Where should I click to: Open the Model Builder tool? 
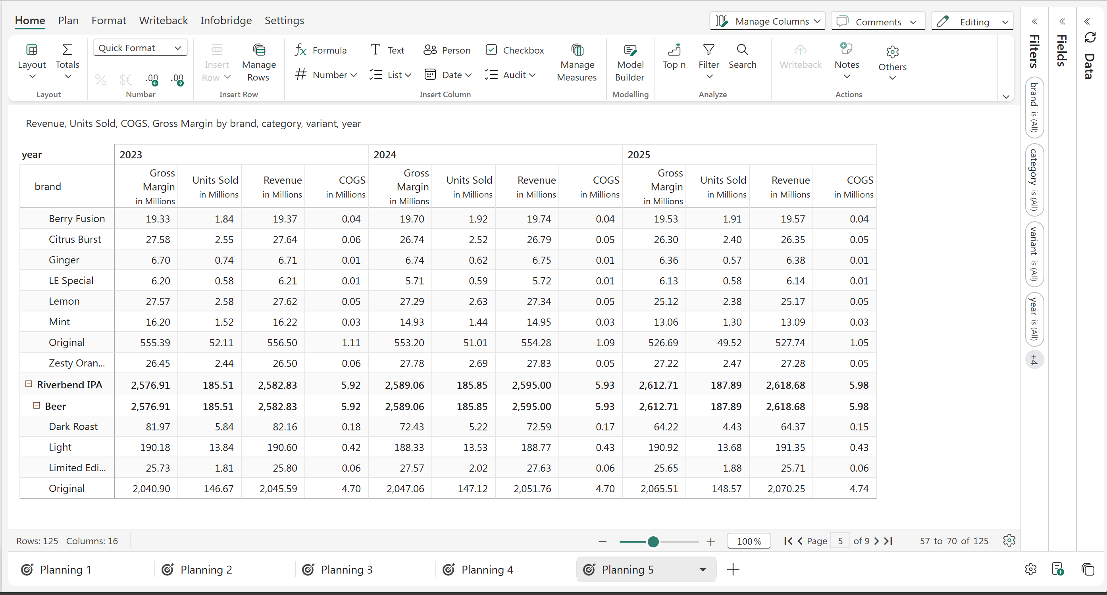tap(630, 63)
